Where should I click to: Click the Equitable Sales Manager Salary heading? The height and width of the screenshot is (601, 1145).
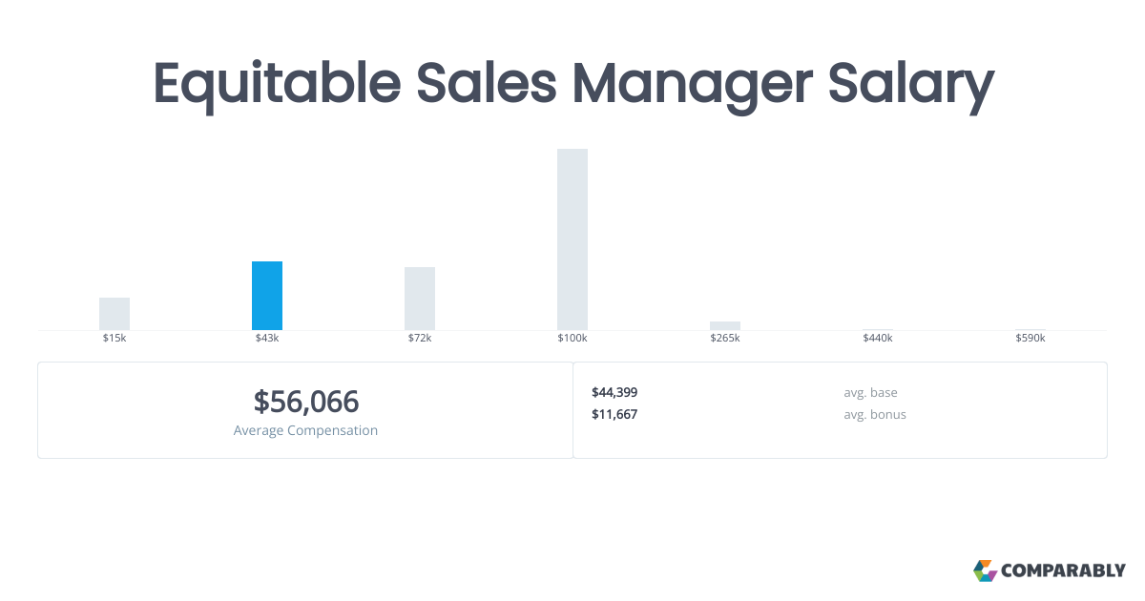(x=572, y=84)
